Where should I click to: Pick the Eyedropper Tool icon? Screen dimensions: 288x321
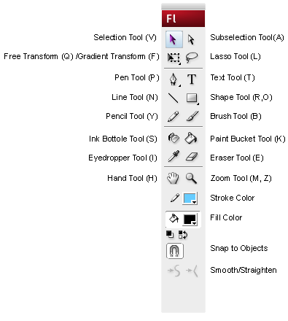pos(174,156)
